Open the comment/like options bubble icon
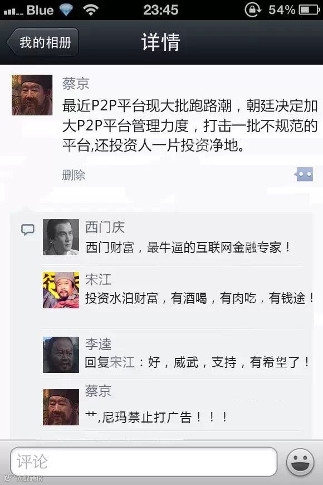 pos(304,174)
